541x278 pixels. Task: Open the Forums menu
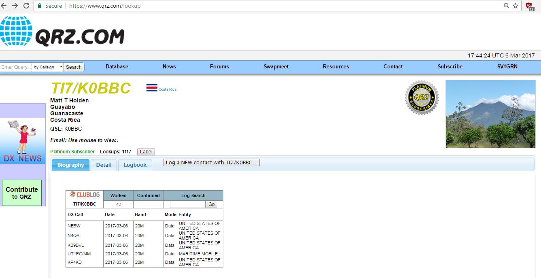[219, 67]
